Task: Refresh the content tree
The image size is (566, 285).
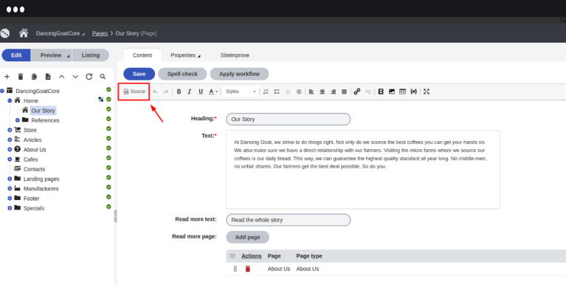Action: 89,77
